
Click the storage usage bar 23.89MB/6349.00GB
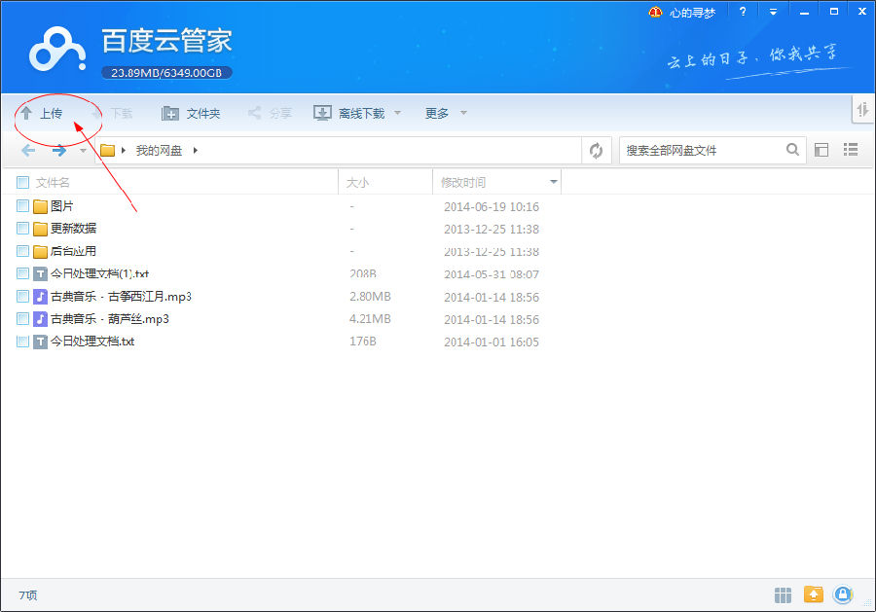(166, 73)
